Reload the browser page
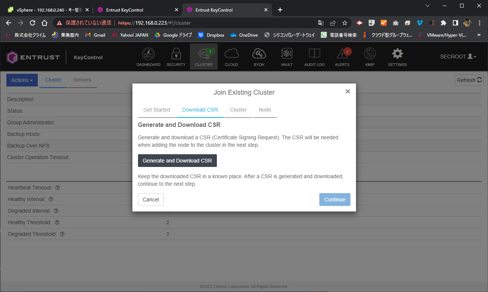Screen dimensions: 488x292 pos(33,23)
